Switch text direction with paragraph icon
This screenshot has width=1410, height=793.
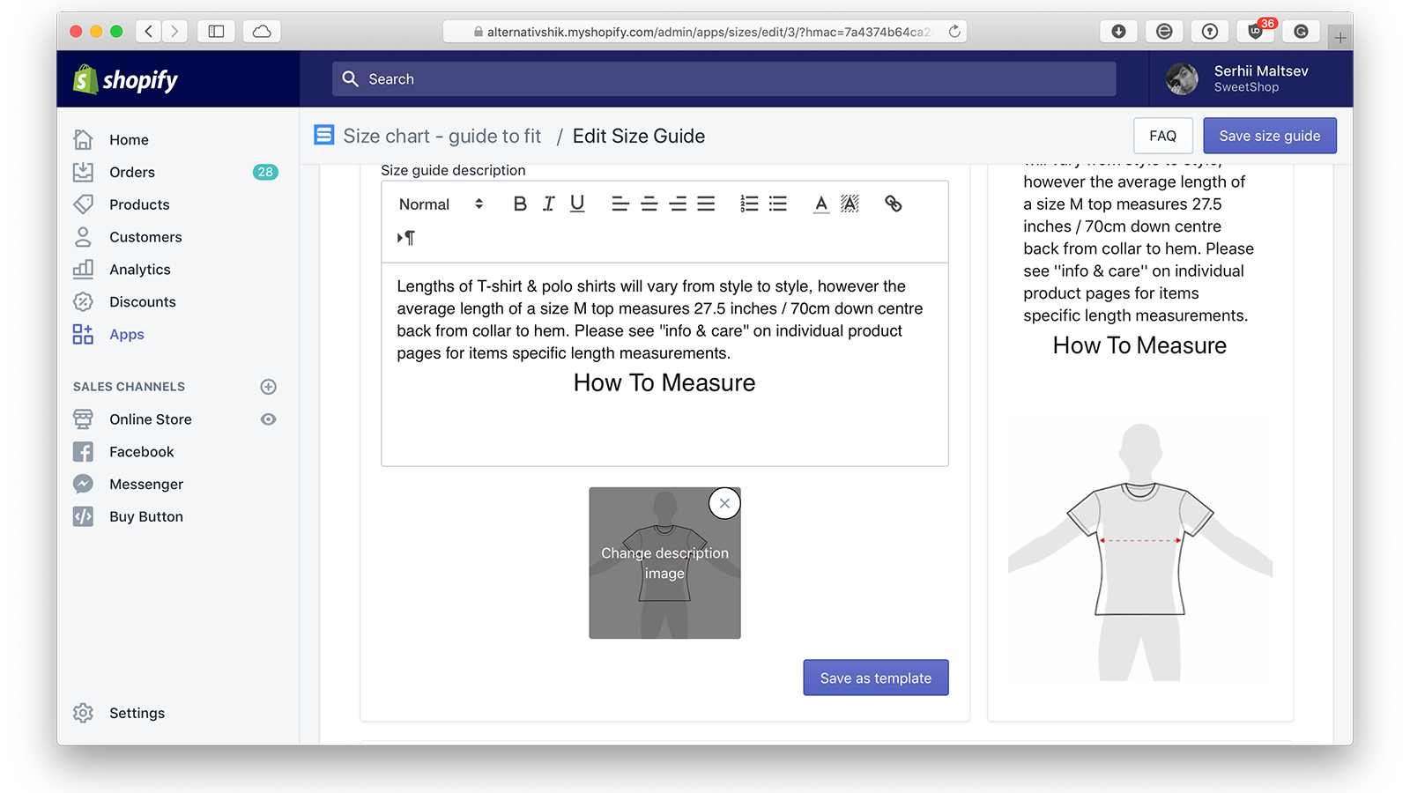click(x=406, y=238)
